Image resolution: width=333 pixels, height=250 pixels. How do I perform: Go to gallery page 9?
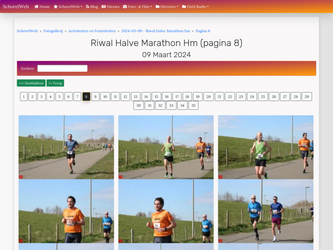pyautogui.click(x=95, y=97)
